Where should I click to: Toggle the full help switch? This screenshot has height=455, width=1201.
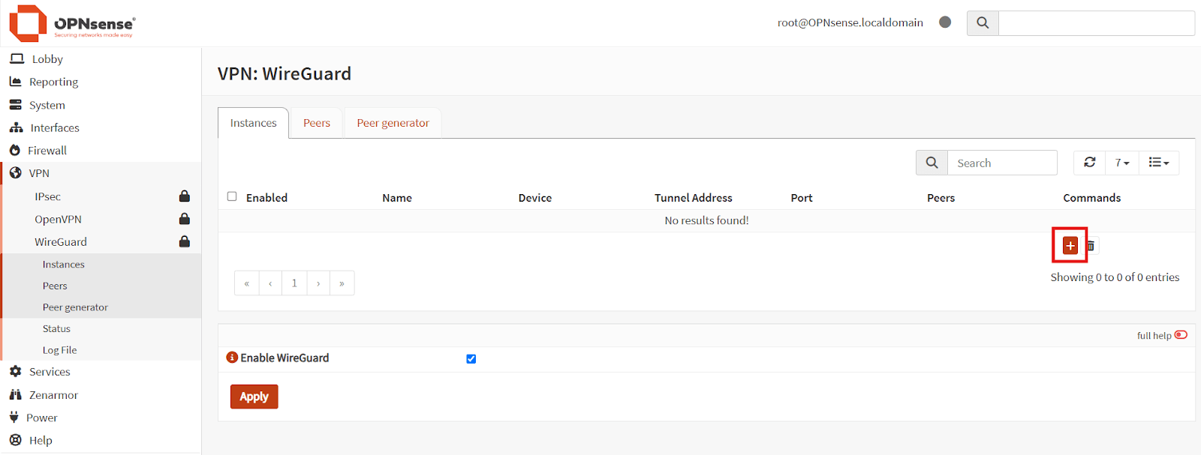[x=1181, y=335]
